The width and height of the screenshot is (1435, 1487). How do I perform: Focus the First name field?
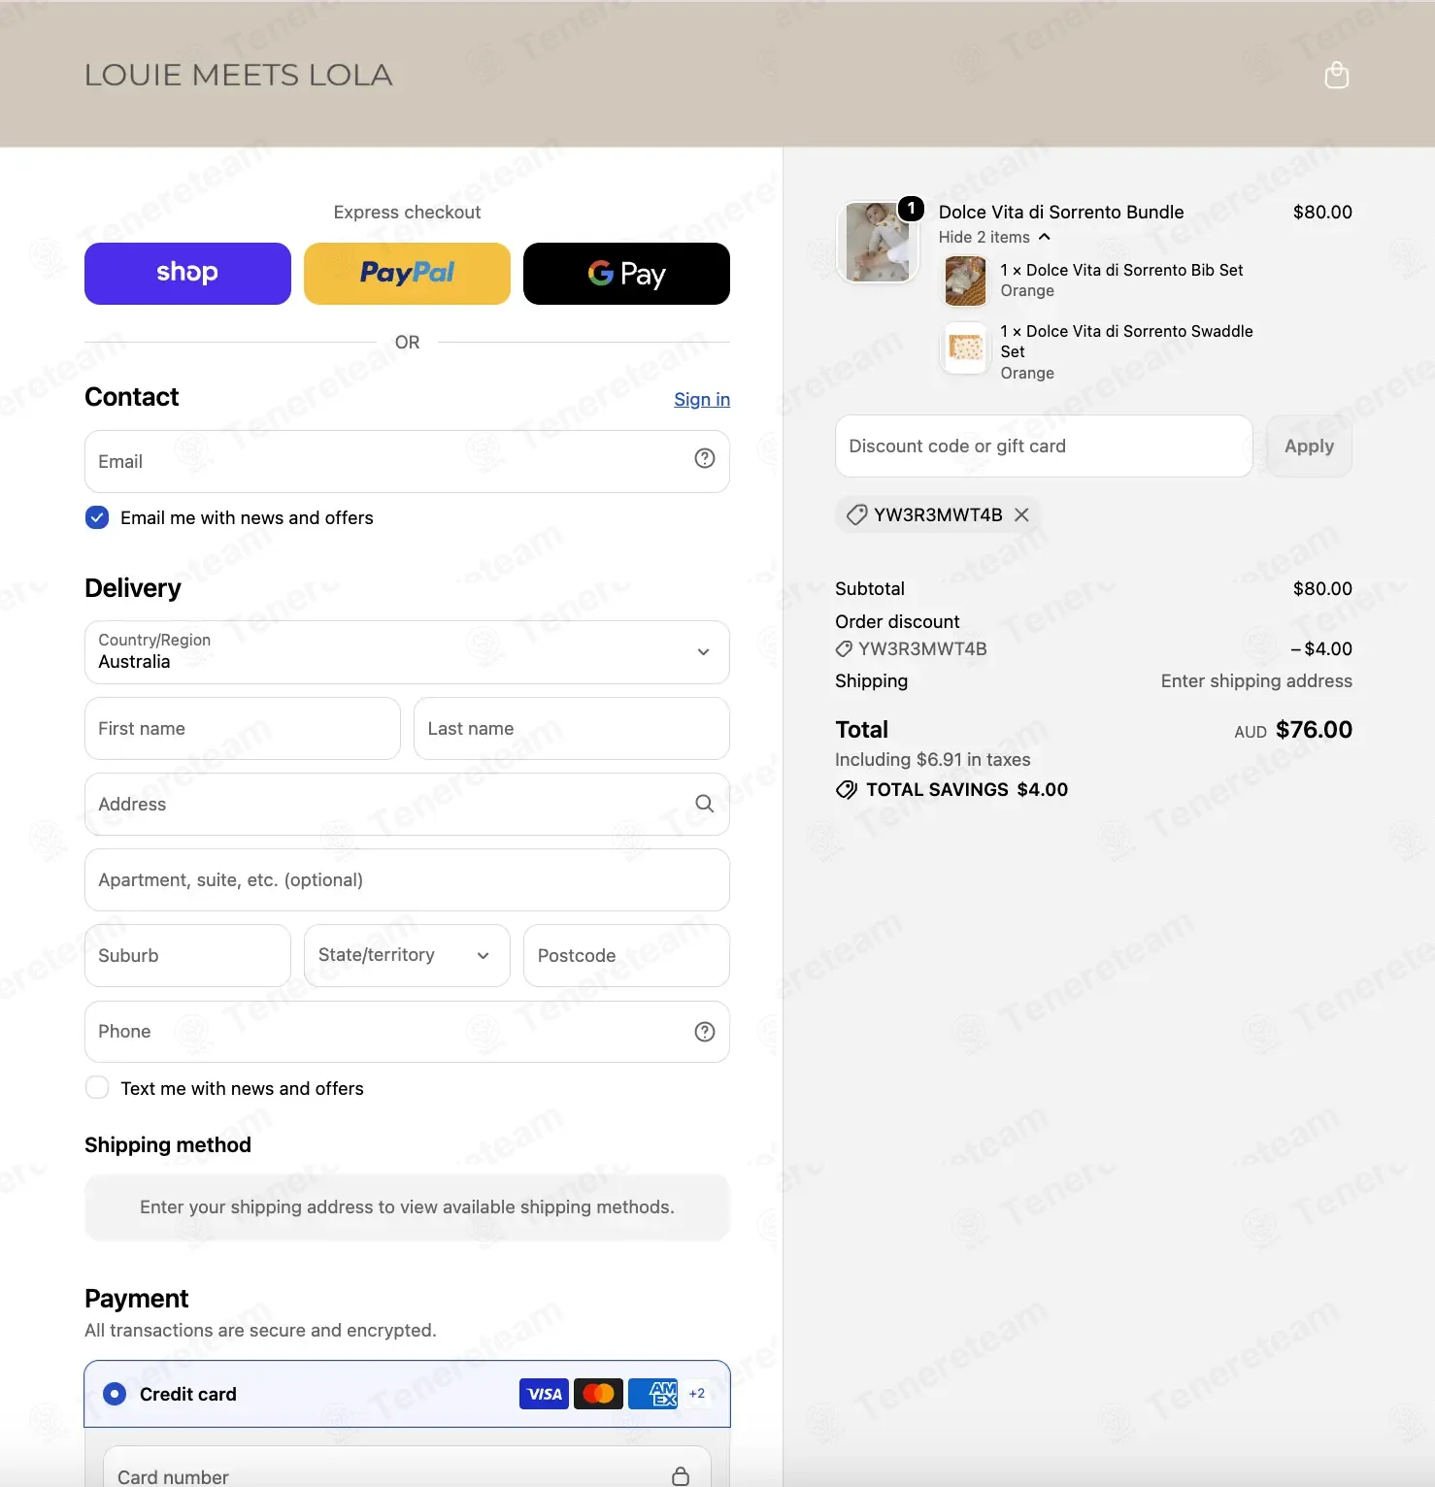pos(243,729)
